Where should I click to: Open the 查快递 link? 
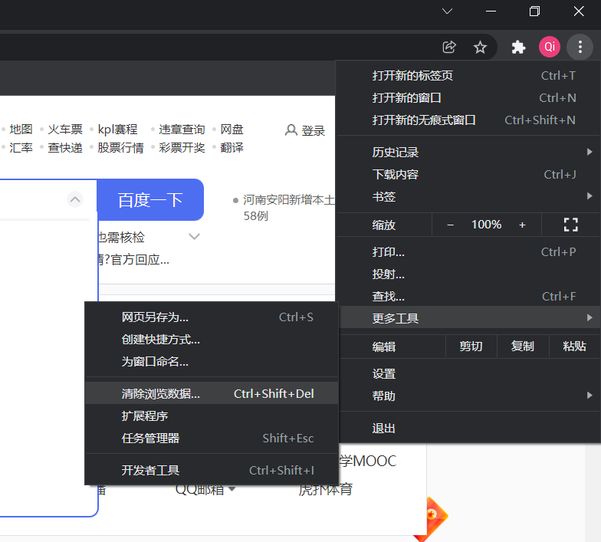pos(65,147)
